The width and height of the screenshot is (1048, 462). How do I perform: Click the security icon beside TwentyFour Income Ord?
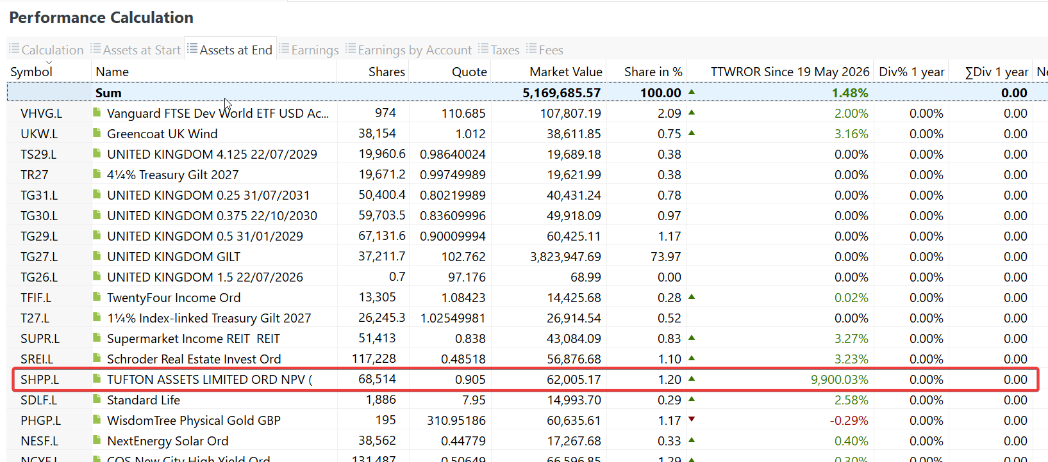pyautogui.click(x=97, y=297)
